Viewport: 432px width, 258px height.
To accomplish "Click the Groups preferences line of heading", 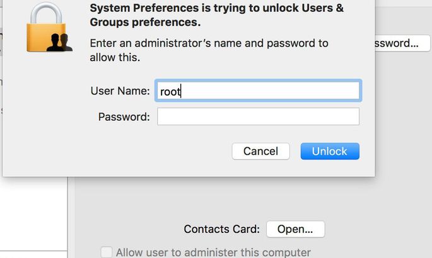I will (x=145, y=22).
